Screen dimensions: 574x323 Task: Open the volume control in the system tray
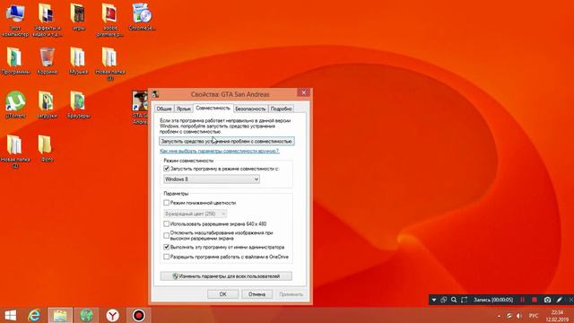[x=519, y=316]
